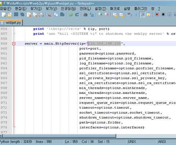
Task: Paste from clipboard icon
Action: (x=62, y=15)
